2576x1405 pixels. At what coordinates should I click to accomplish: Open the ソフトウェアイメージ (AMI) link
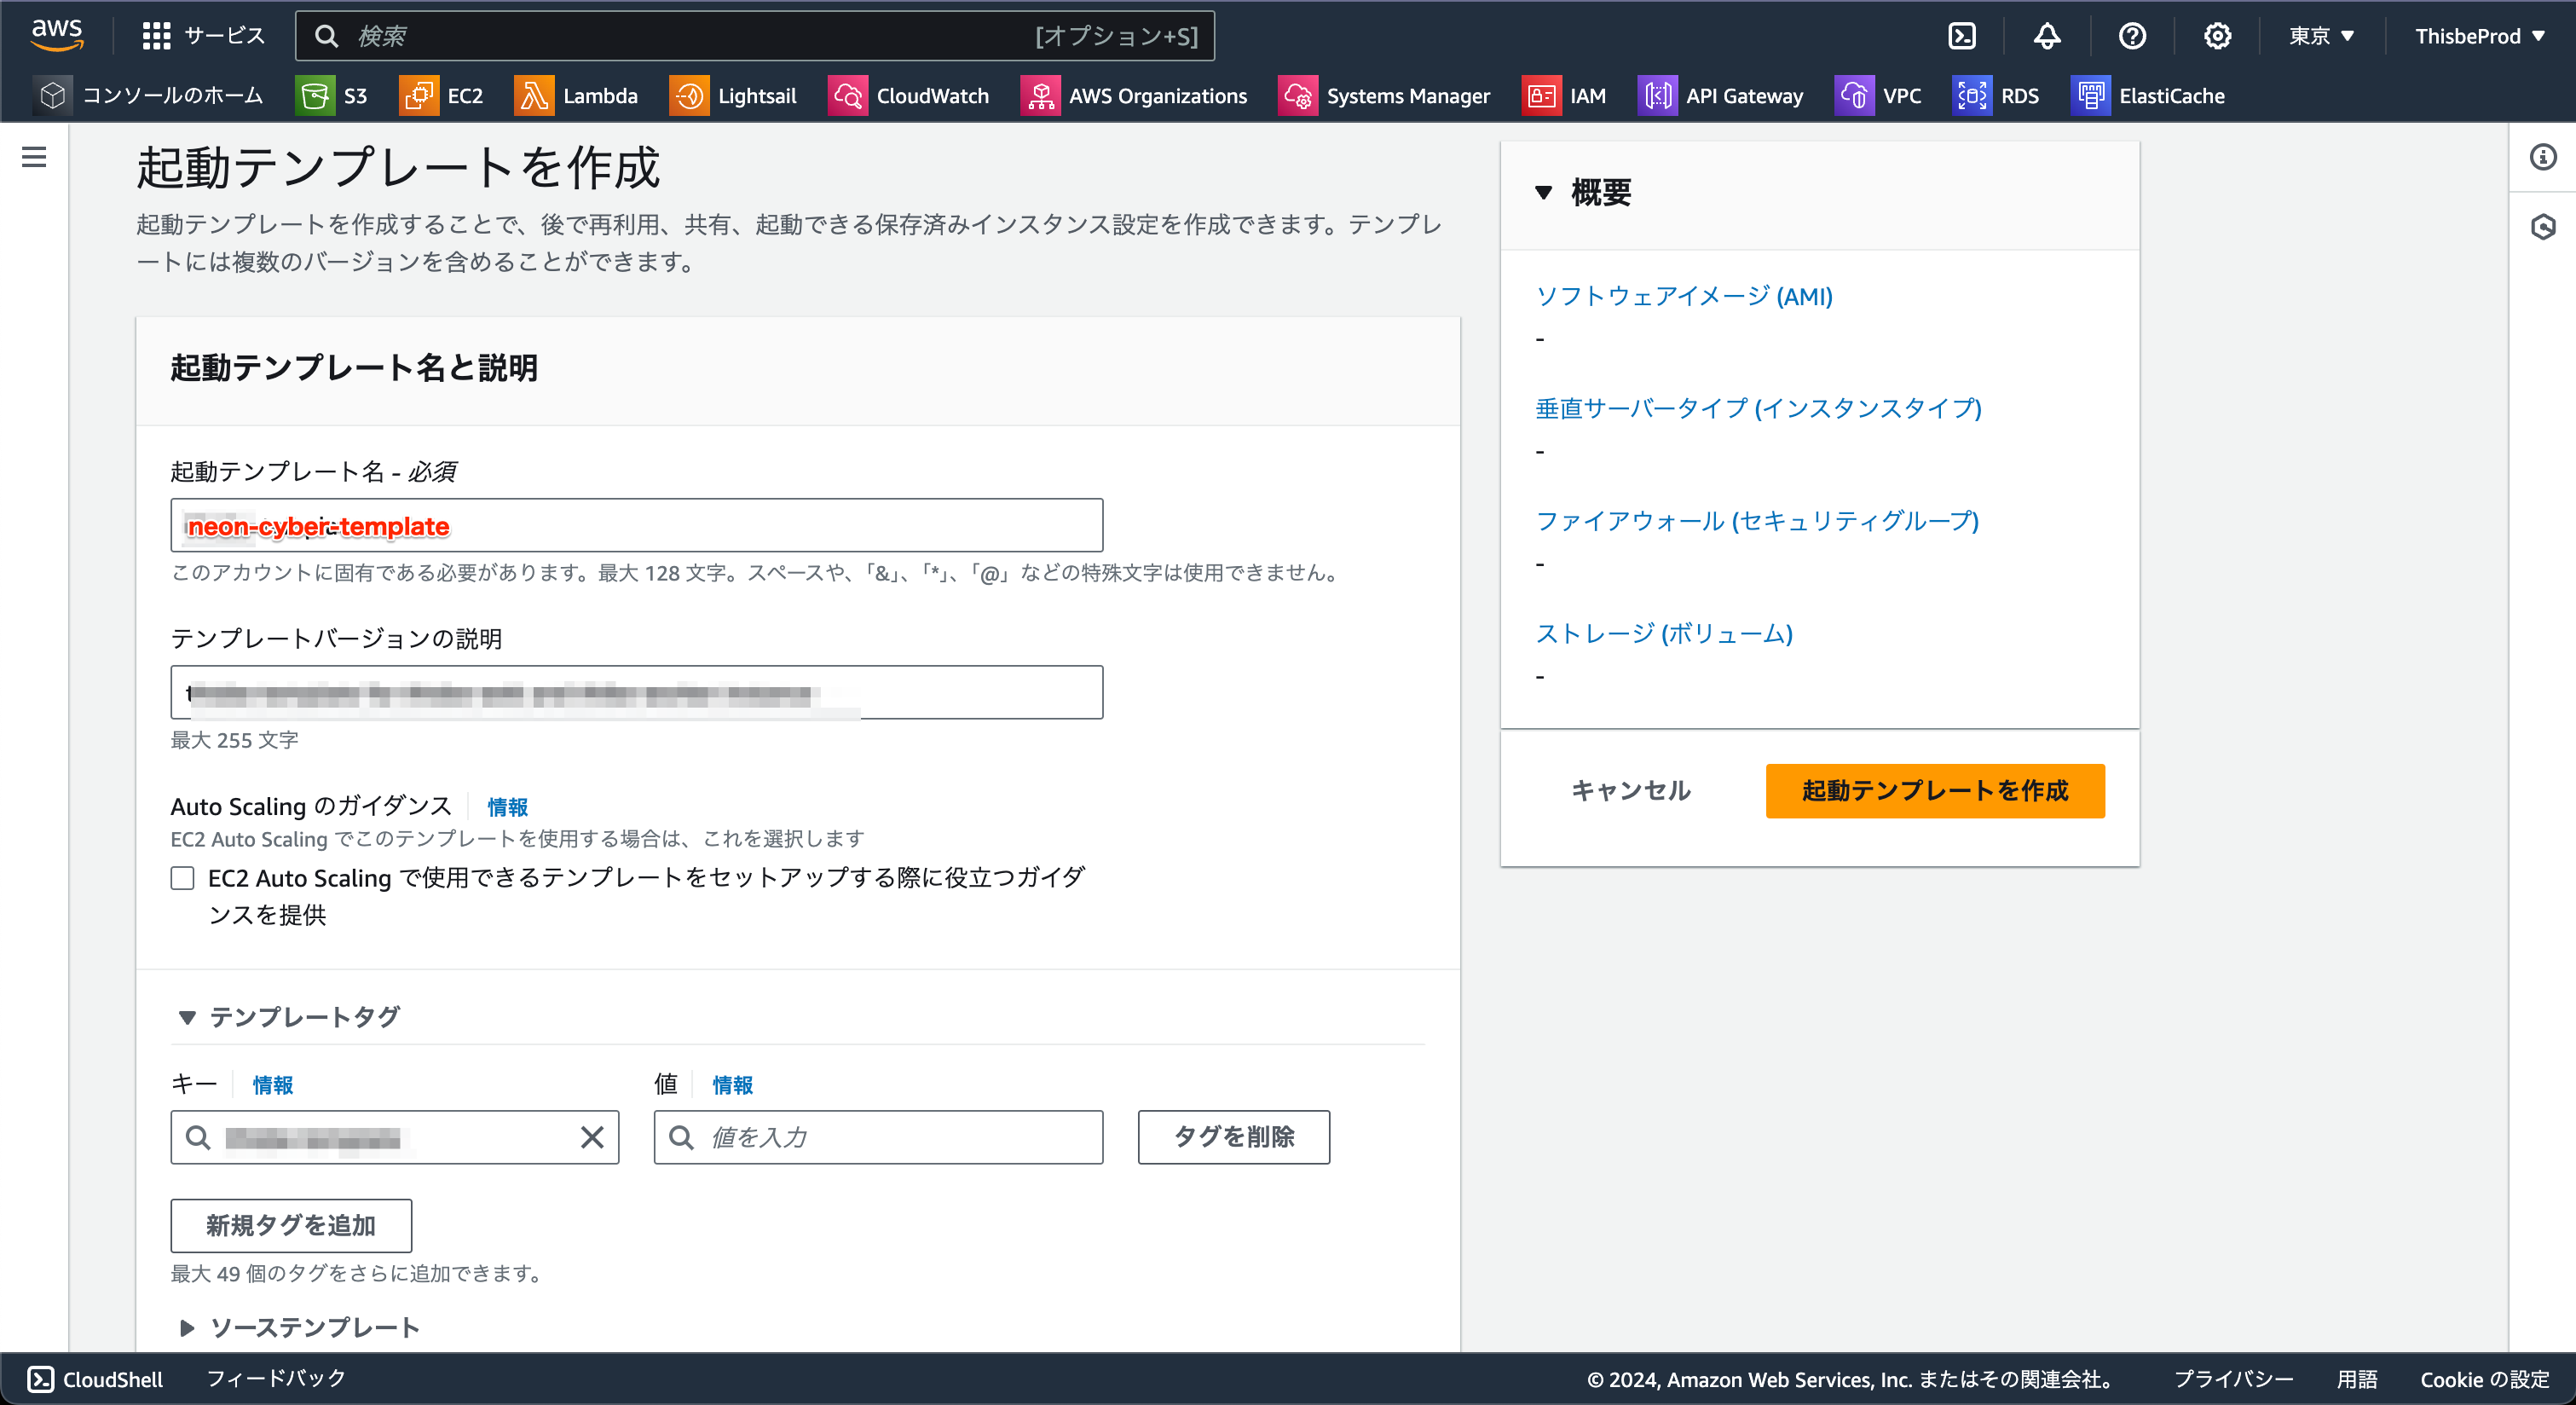1684,296
